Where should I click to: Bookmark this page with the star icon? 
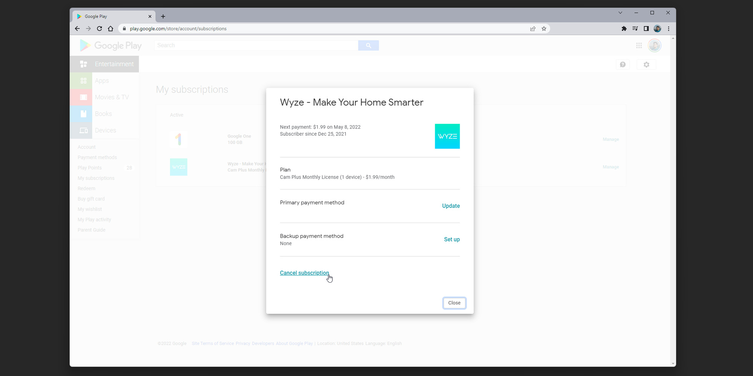[544, 29]
